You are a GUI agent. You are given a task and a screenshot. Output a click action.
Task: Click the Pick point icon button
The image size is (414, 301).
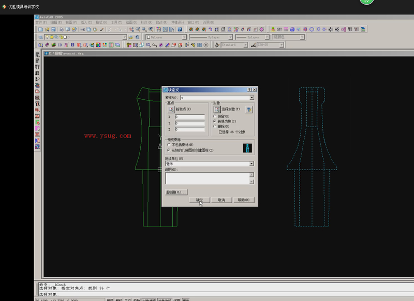coord(171,109)
